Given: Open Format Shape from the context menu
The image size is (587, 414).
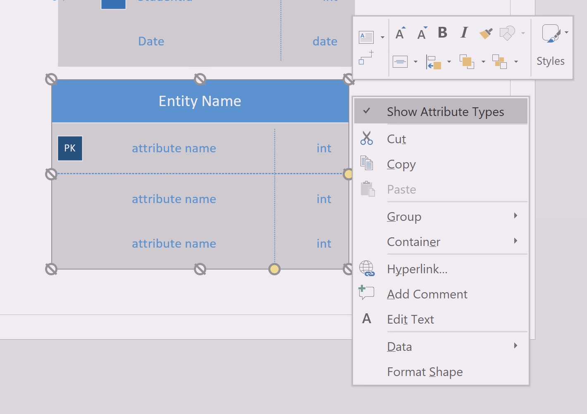Looking at the screenshot, I should click(x=441, y=371).
